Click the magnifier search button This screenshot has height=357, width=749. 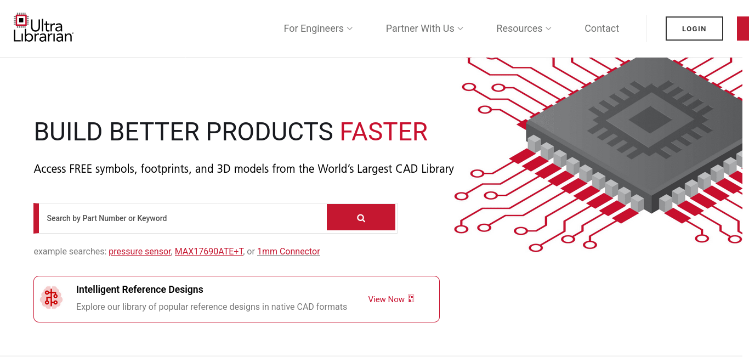pyautogui.click(x=361, y=218)
